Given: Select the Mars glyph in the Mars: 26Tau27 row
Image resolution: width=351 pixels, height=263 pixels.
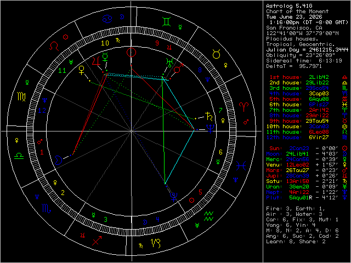Looking at the screenshot, I should pyautogui.click(x=344, y=170).
